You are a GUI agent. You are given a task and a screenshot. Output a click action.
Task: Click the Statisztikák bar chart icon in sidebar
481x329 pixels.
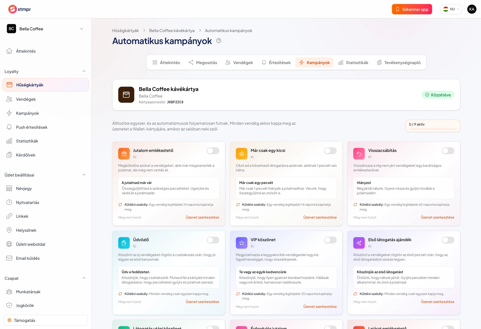coord(9,141)
